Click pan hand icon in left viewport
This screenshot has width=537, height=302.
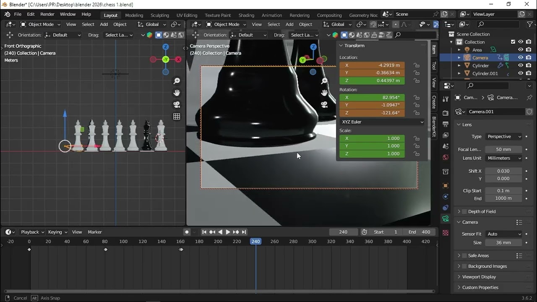pyautogui.click(x=177, y=93)
